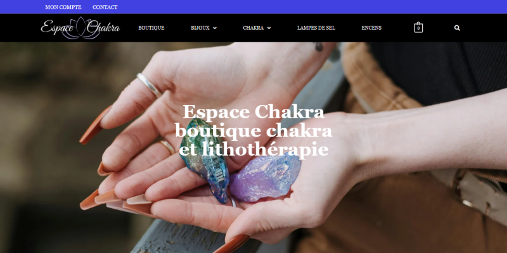This screenshot has width=507, height=253.
Task: Open the ENCENS menu item
Action: [371, 28]
